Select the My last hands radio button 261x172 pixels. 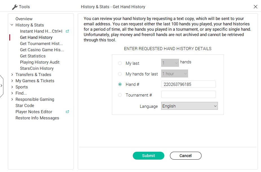pos(120,63)
